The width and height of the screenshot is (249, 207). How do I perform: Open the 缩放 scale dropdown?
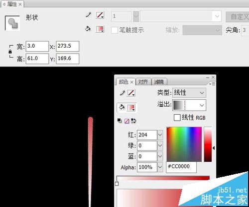click(202, 30)
